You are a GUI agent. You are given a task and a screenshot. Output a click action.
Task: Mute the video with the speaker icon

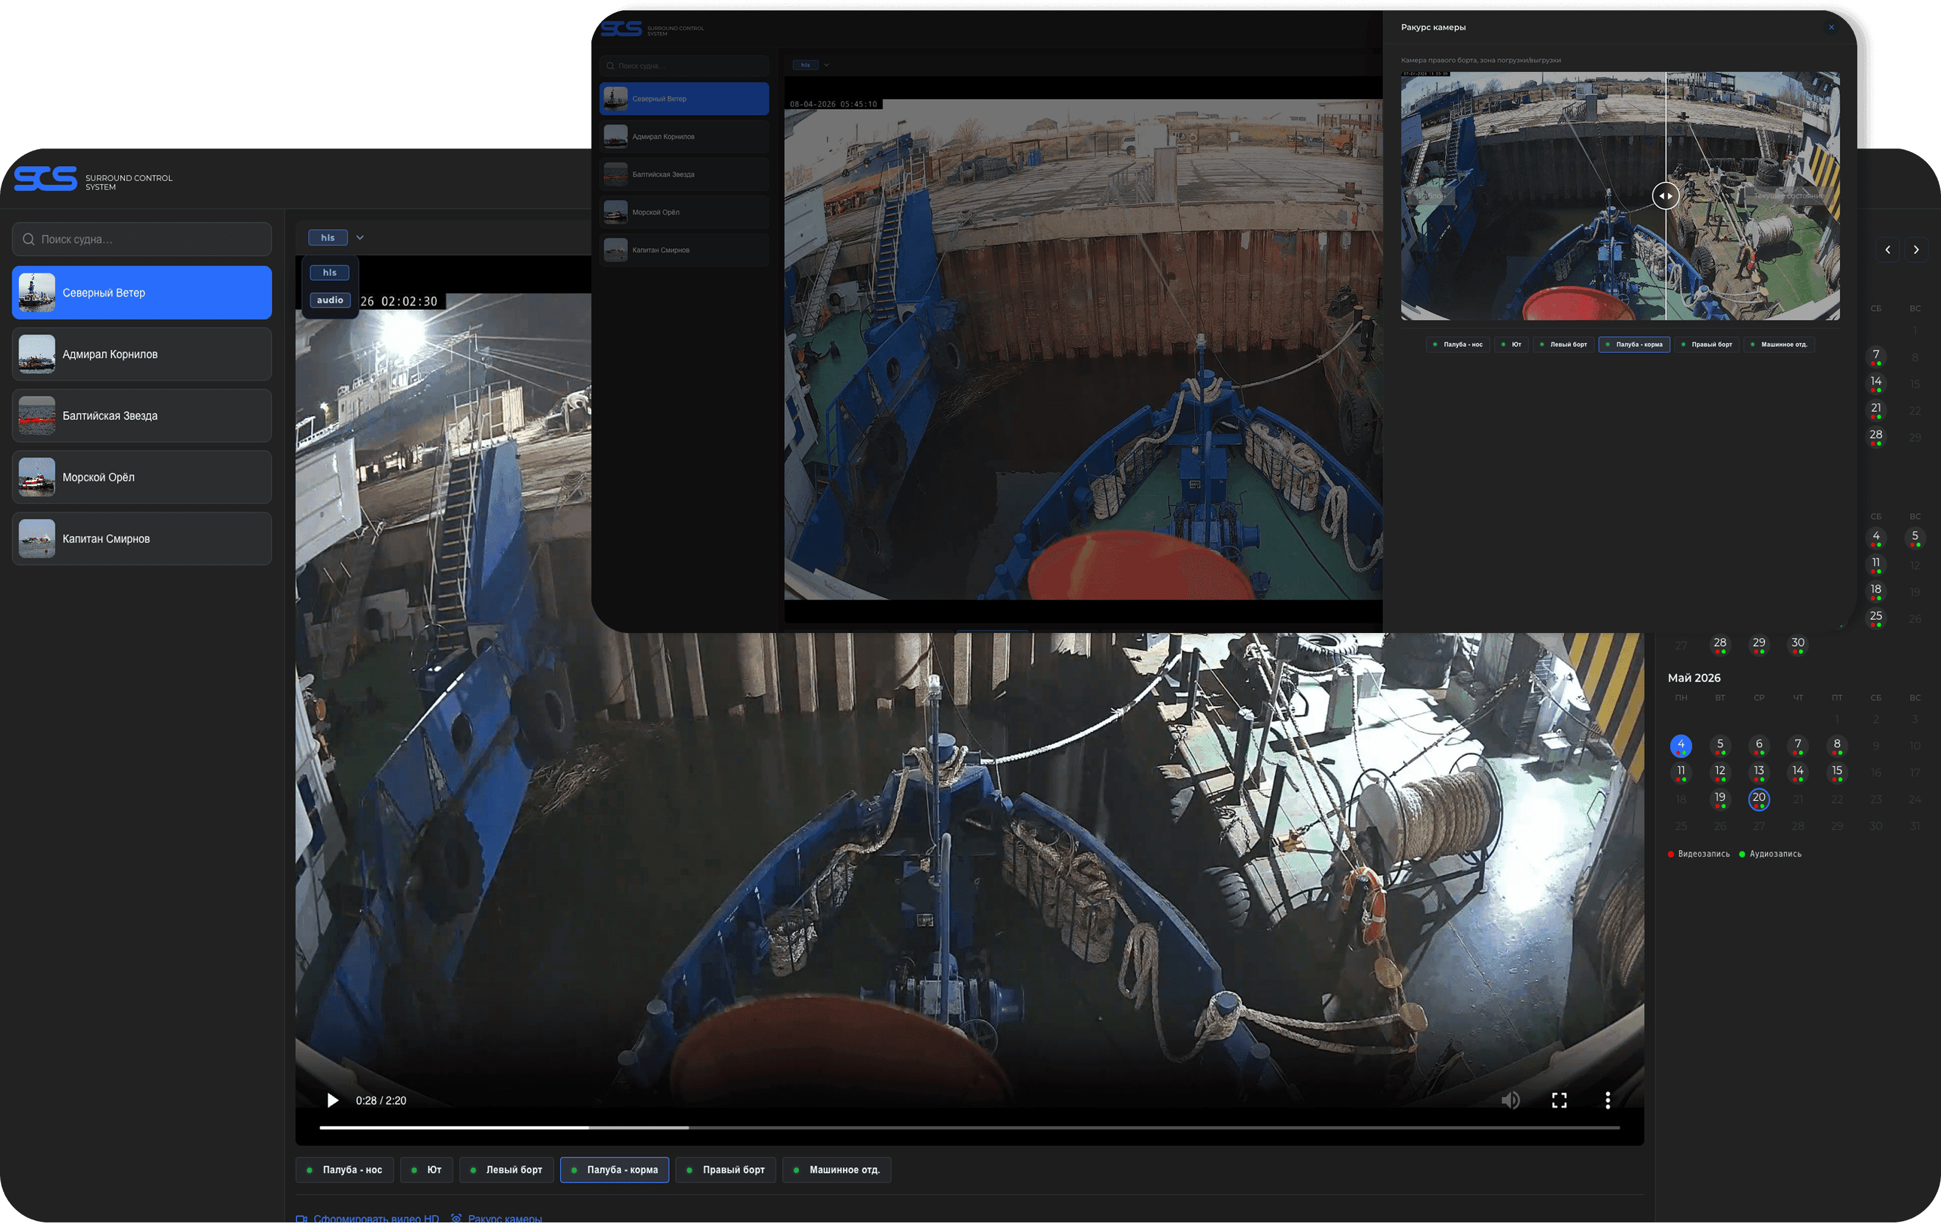click(1510, 1101)
